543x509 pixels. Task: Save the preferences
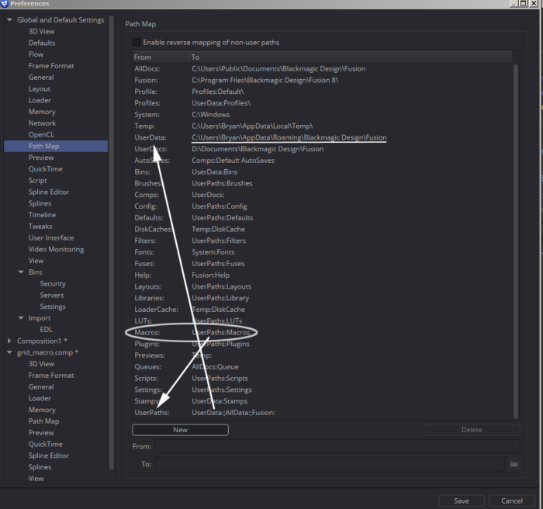point(462,500)
